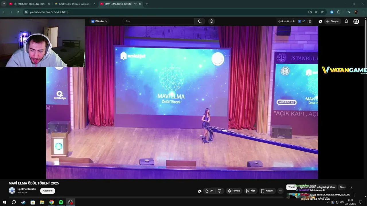
Task: Click the video player area
Action: pos(182,102)
